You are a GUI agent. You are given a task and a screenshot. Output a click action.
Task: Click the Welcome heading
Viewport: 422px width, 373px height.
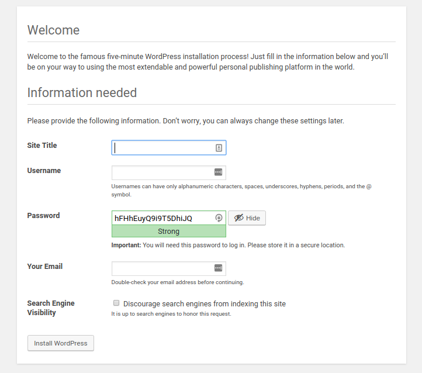54,30
